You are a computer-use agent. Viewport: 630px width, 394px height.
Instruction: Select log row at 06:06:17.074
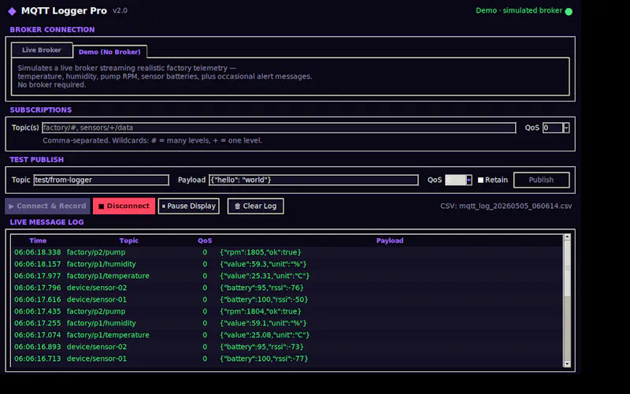pos(287,335)
